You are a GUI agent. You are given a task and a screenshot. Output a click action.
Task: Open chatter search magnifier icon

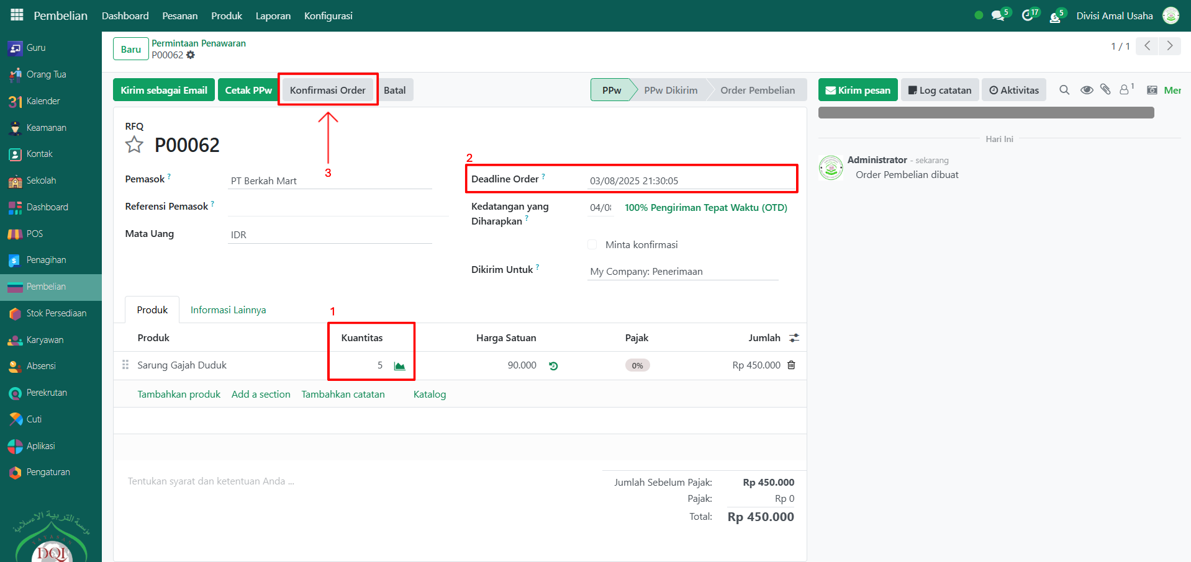click(x=1064, y=90)
